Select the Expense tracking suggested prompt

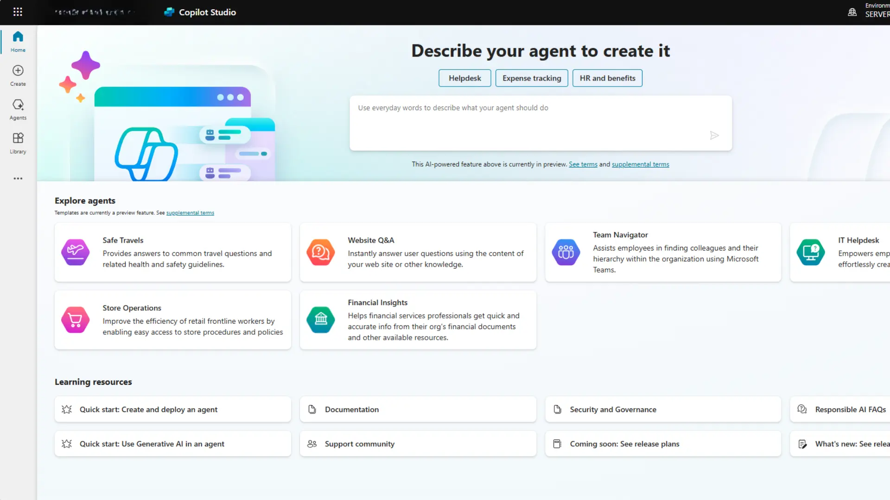531,78
